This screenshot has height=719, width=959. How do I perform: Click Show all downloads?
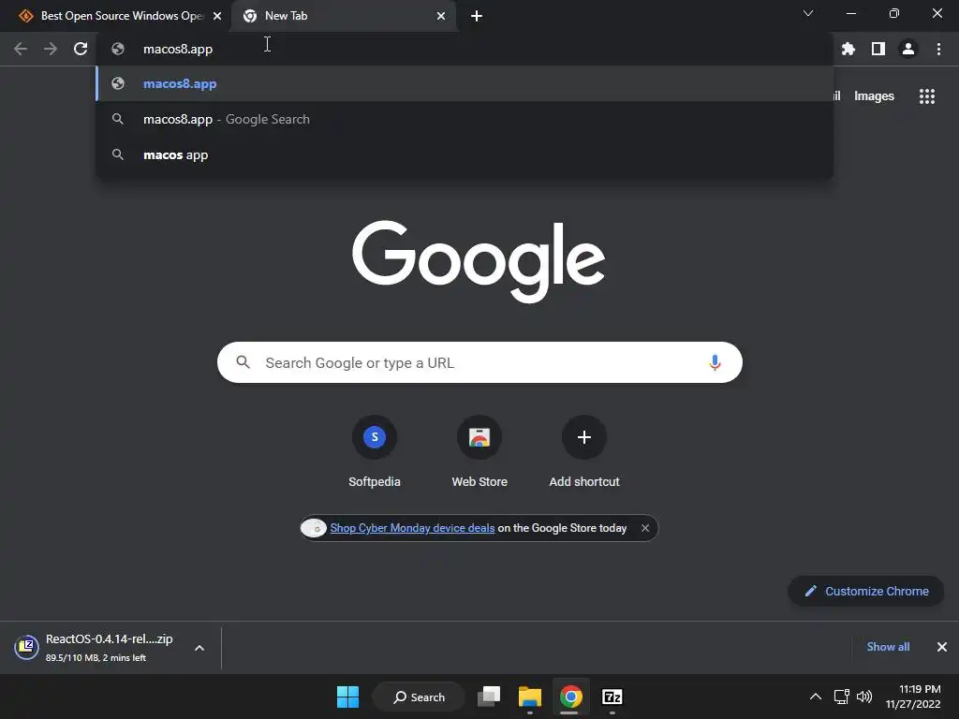888,647
